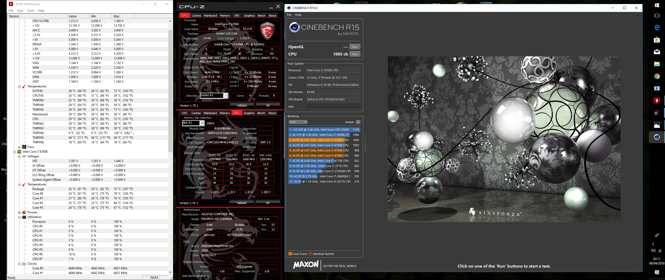Screen dimensions: 665x280
Task: Select the Xeon X5650 ranking row scoring 1279
Action: coord(324,130)
